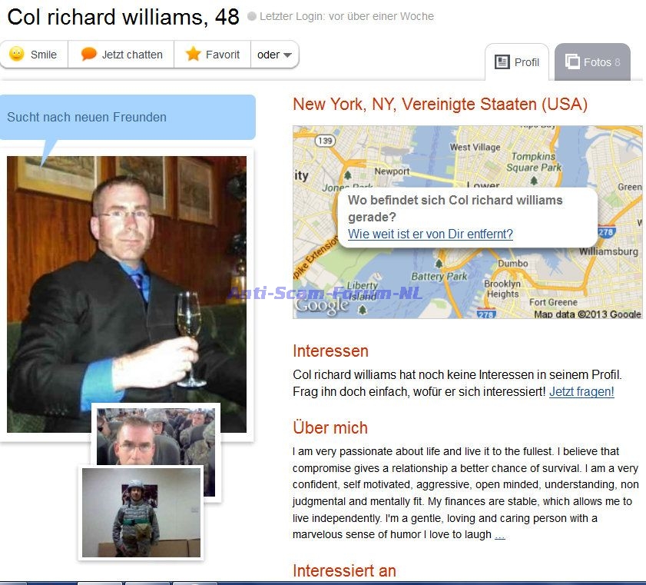646x585 pixels.
Task: Open Wie weit ist er von Dir entfernt link
Action: pyautogui.click(x=430, y=234)
